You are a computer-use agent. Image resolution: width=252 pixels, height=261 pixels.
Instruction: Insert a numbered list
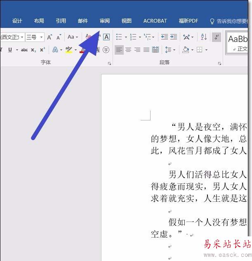pos(133,37)
